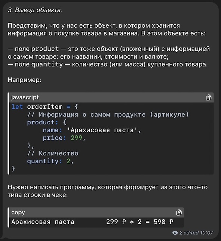Click the javascript language label
The image size is (221, 241).
[25, 98]
